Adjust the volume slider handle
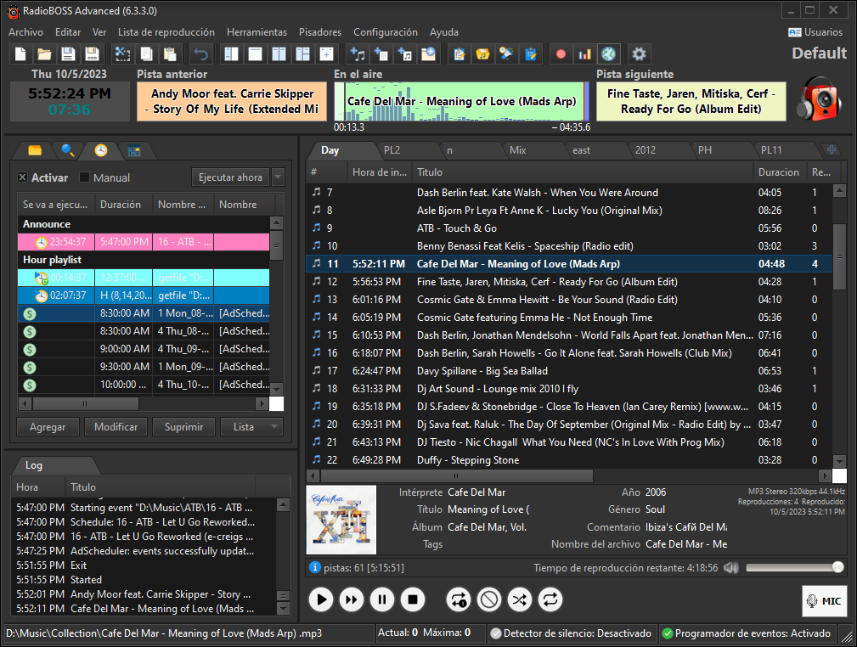857x647 pixels. coord(837,568)
